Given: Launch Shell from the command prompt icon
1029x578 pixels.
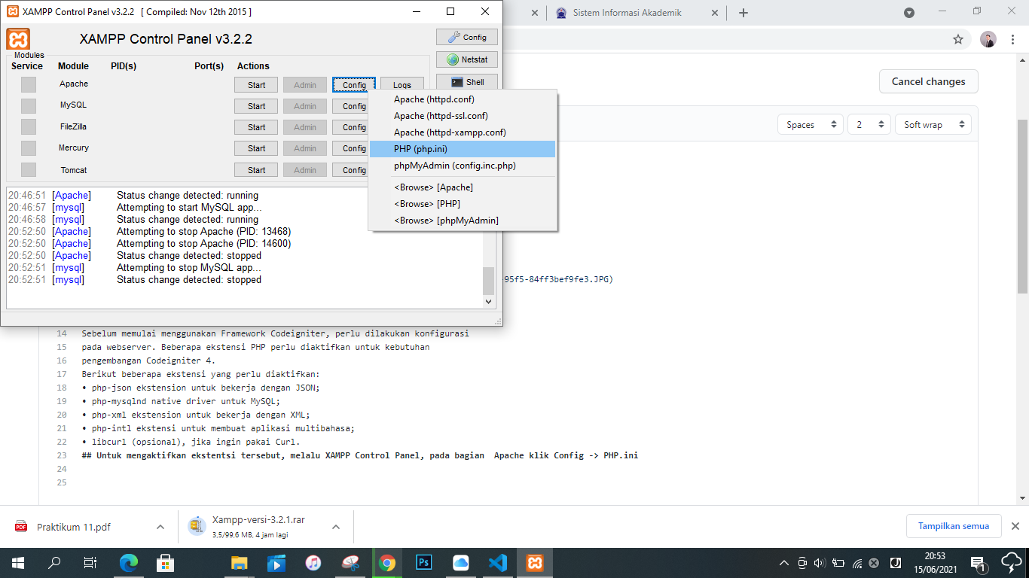Looking at the screenshot, I should (x=466, y=81).
